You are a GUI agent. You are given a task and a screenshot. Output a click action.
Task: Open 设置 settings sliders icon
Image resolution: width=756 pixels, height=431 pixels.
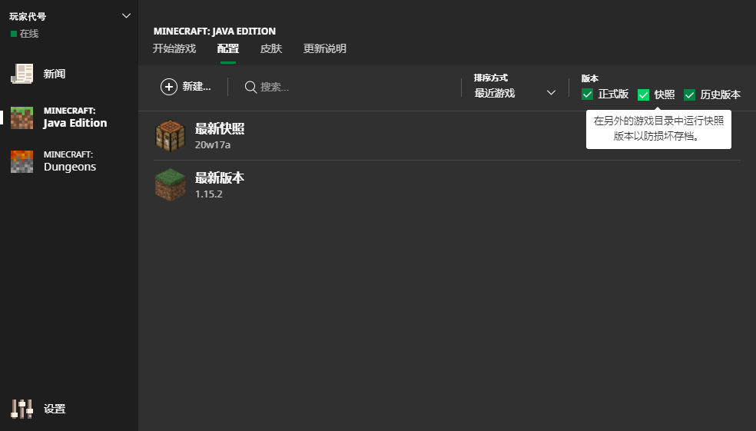tap(22, 409)
